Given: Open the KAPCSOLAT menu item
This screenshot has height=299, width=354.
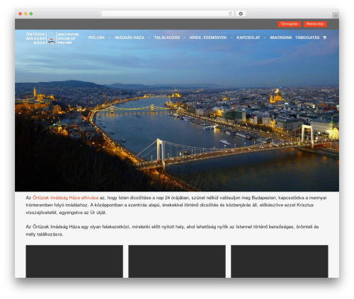Looking at the screenshot, I should (x=249, y=37).
